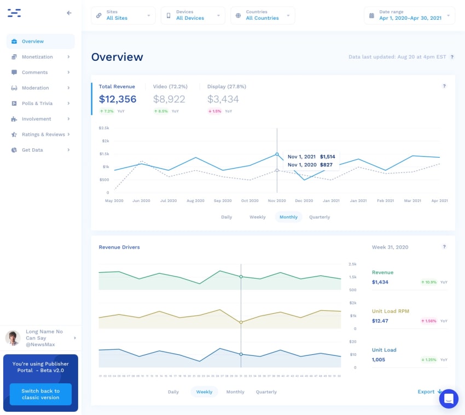The height and width of the screenshot is (415, 465).
Task: Open the chat support bubble
Action: point(449,399)
